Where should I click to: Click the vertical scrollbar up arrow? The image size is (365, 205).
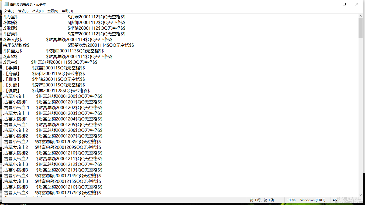(360, 16)
